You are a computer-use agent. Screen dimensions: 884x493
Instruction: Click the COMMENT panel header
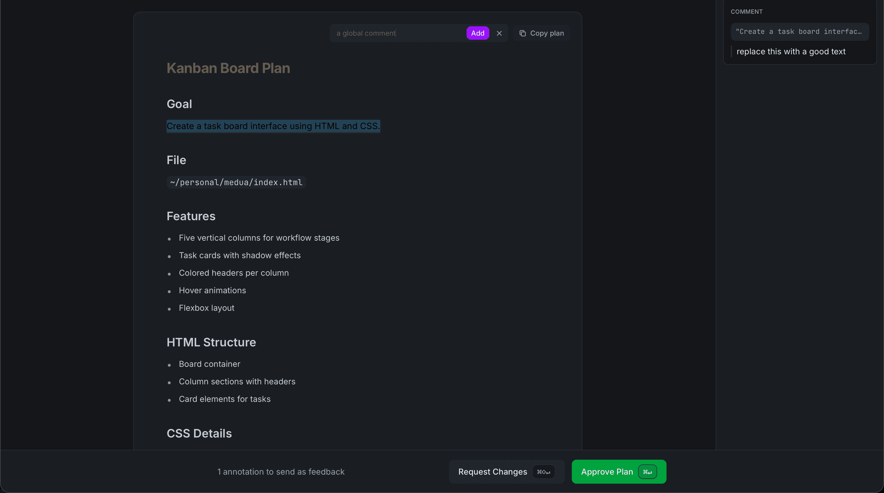[x=747, y=11]
